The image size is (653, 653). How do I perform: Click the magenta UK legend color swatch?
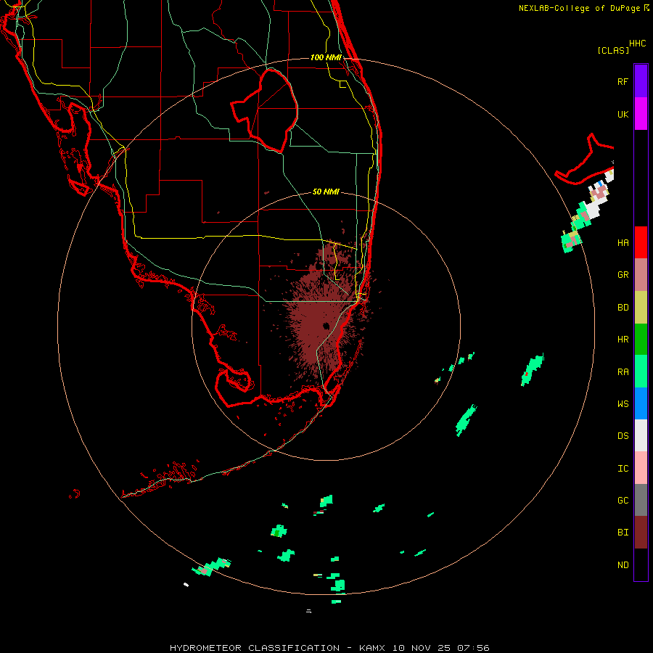click(641, 114)
